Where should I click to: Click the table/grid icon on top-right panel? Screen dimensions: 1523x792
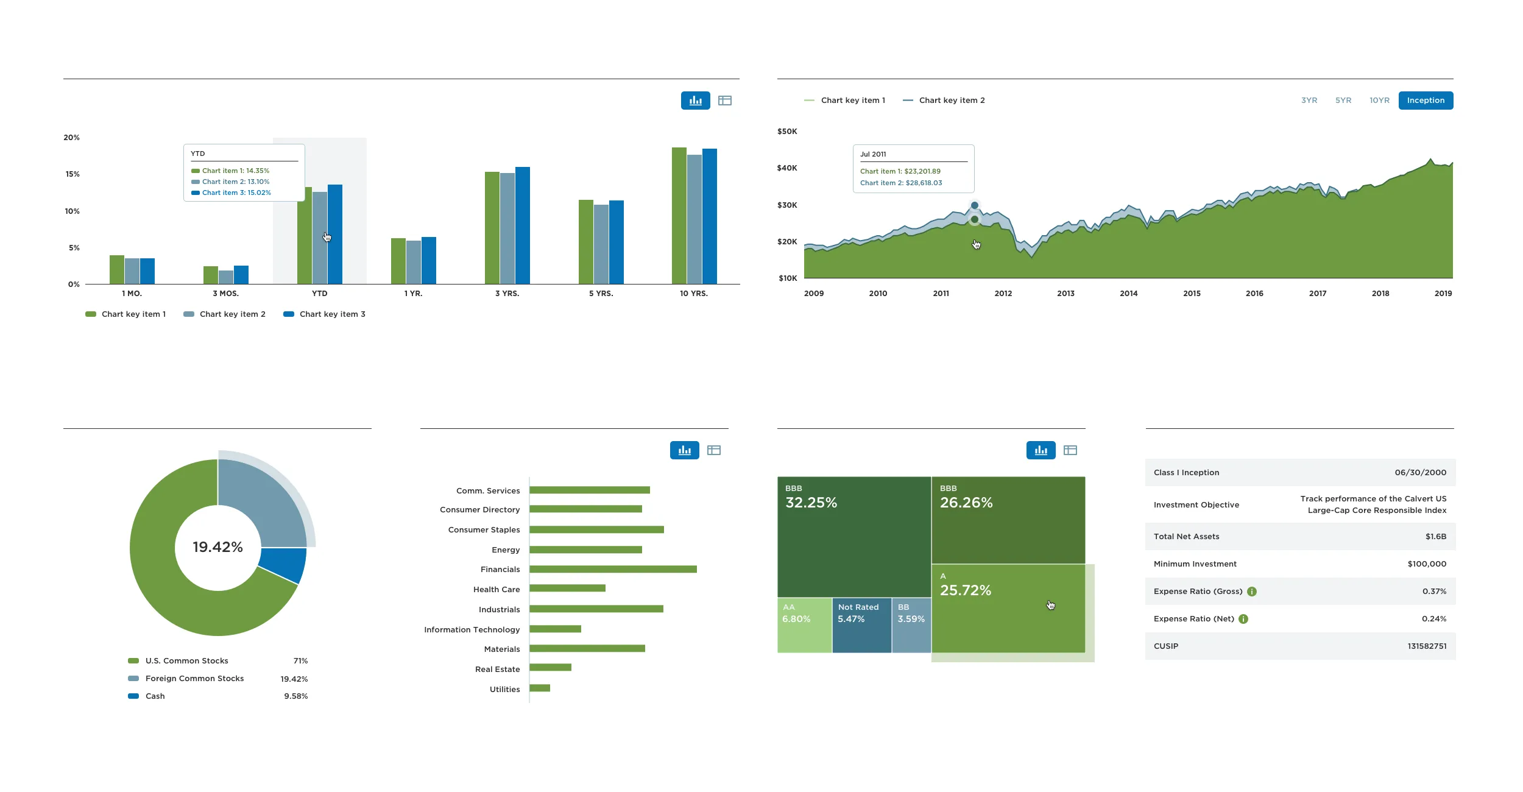click(724, 101)
